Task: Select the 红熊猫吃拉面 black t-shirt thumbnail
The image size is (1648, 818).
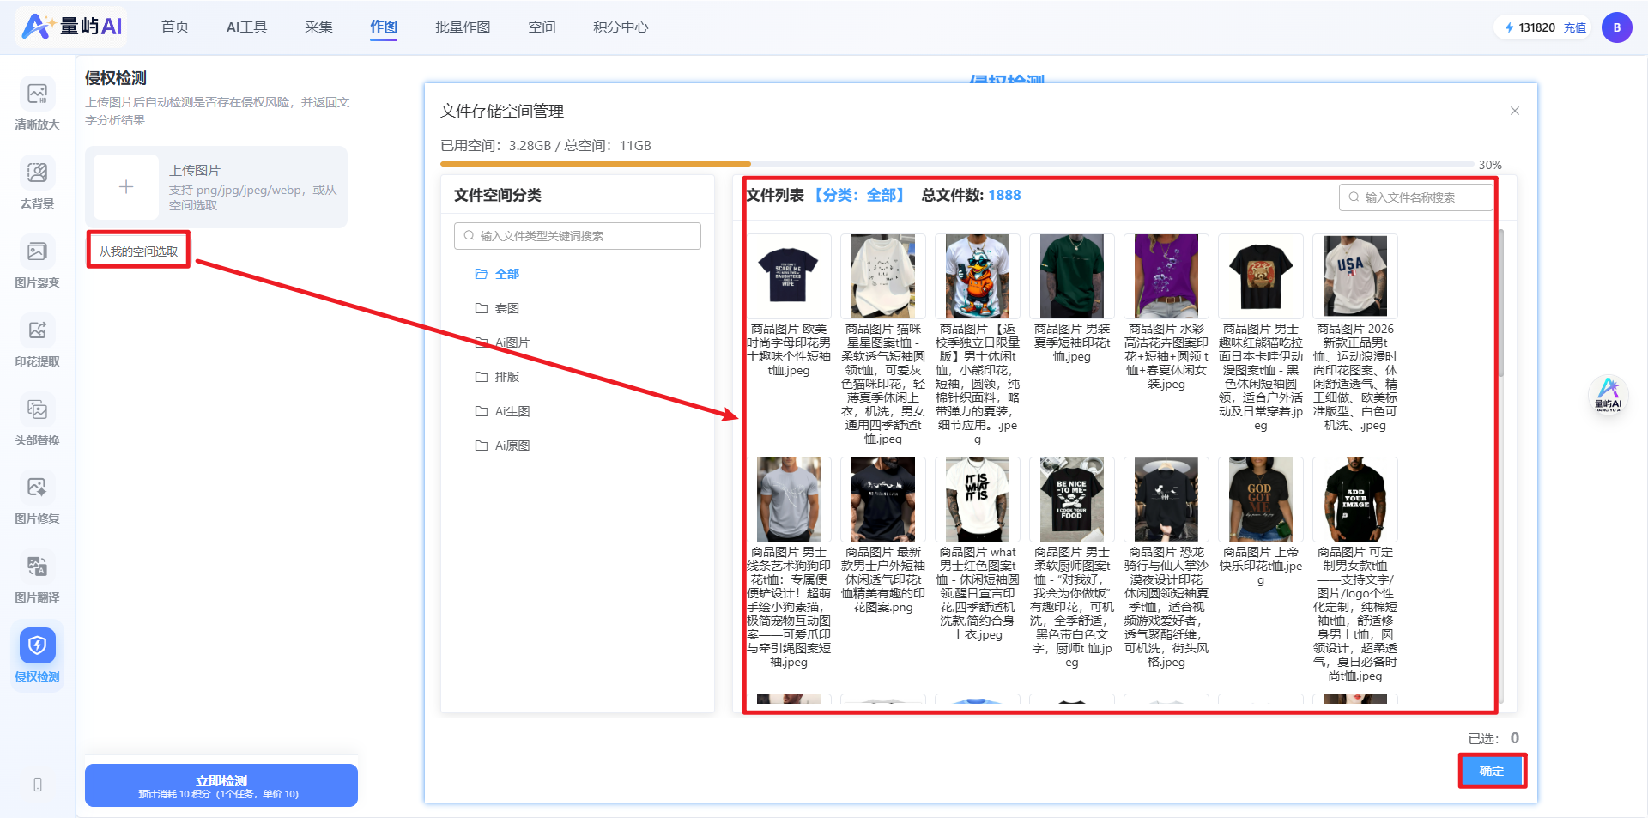Action: (1261, 276)
